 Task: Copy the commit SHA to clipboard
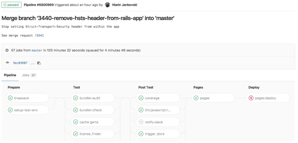coord(39,63)
